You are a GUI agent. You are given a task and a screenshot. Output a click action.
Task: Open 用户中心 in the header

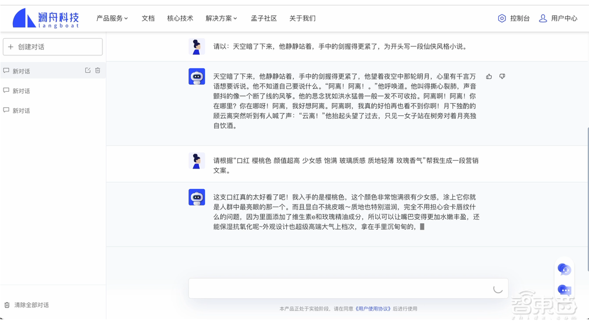pos(558,18)
